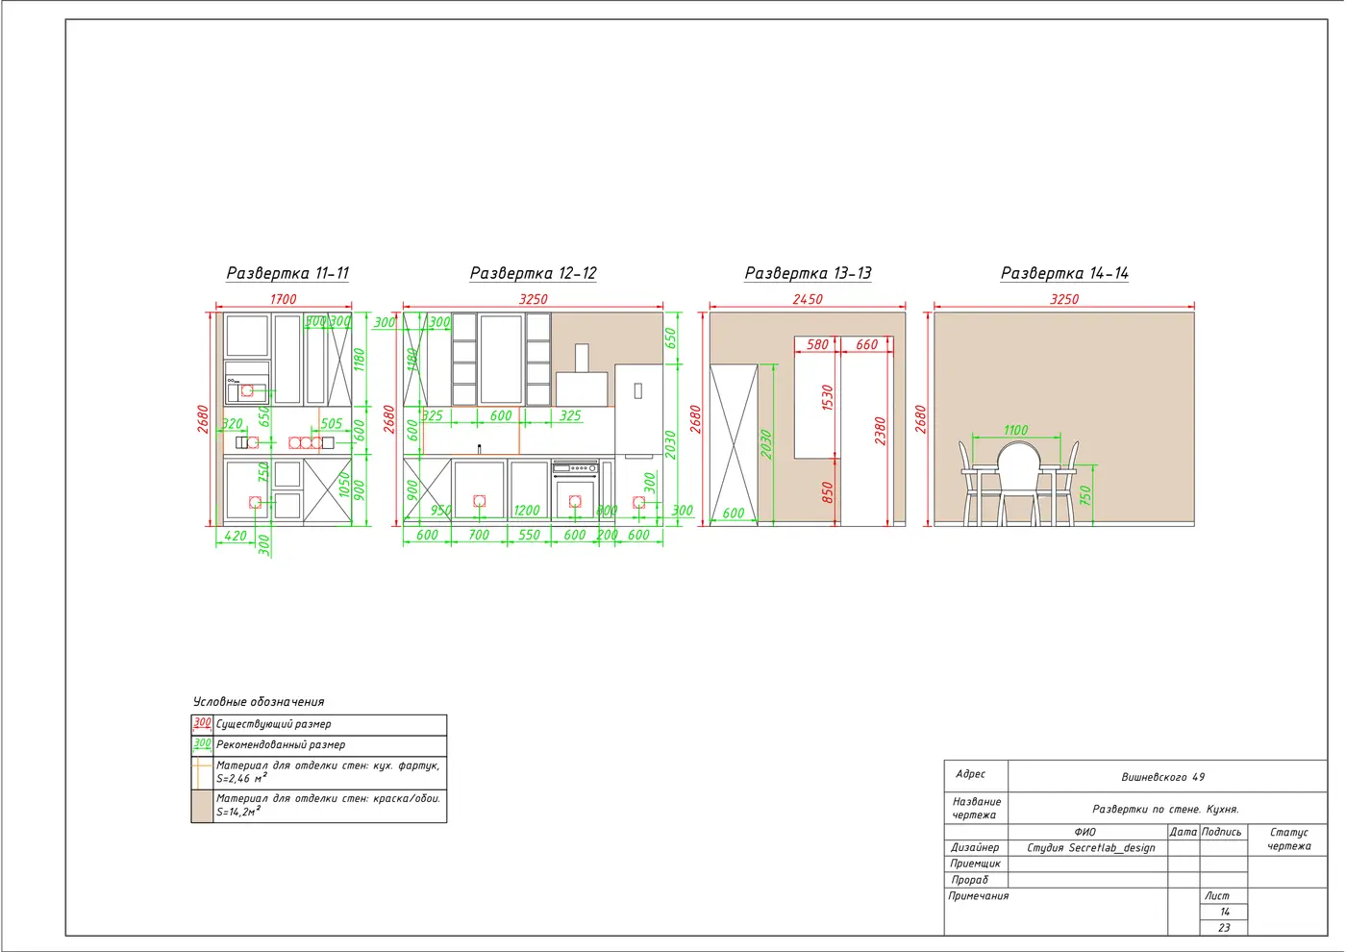This screenshot has height=952, width=1346.
Task: Click the "Дизайнер" row label
Action: coord(975,848)
